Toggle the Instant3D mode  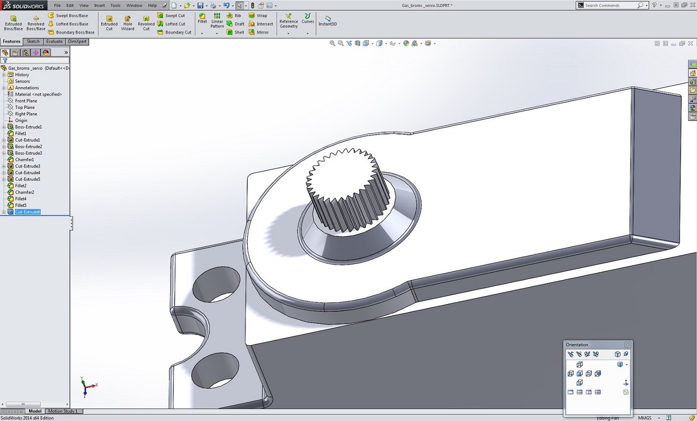click(x=327, y=20)
